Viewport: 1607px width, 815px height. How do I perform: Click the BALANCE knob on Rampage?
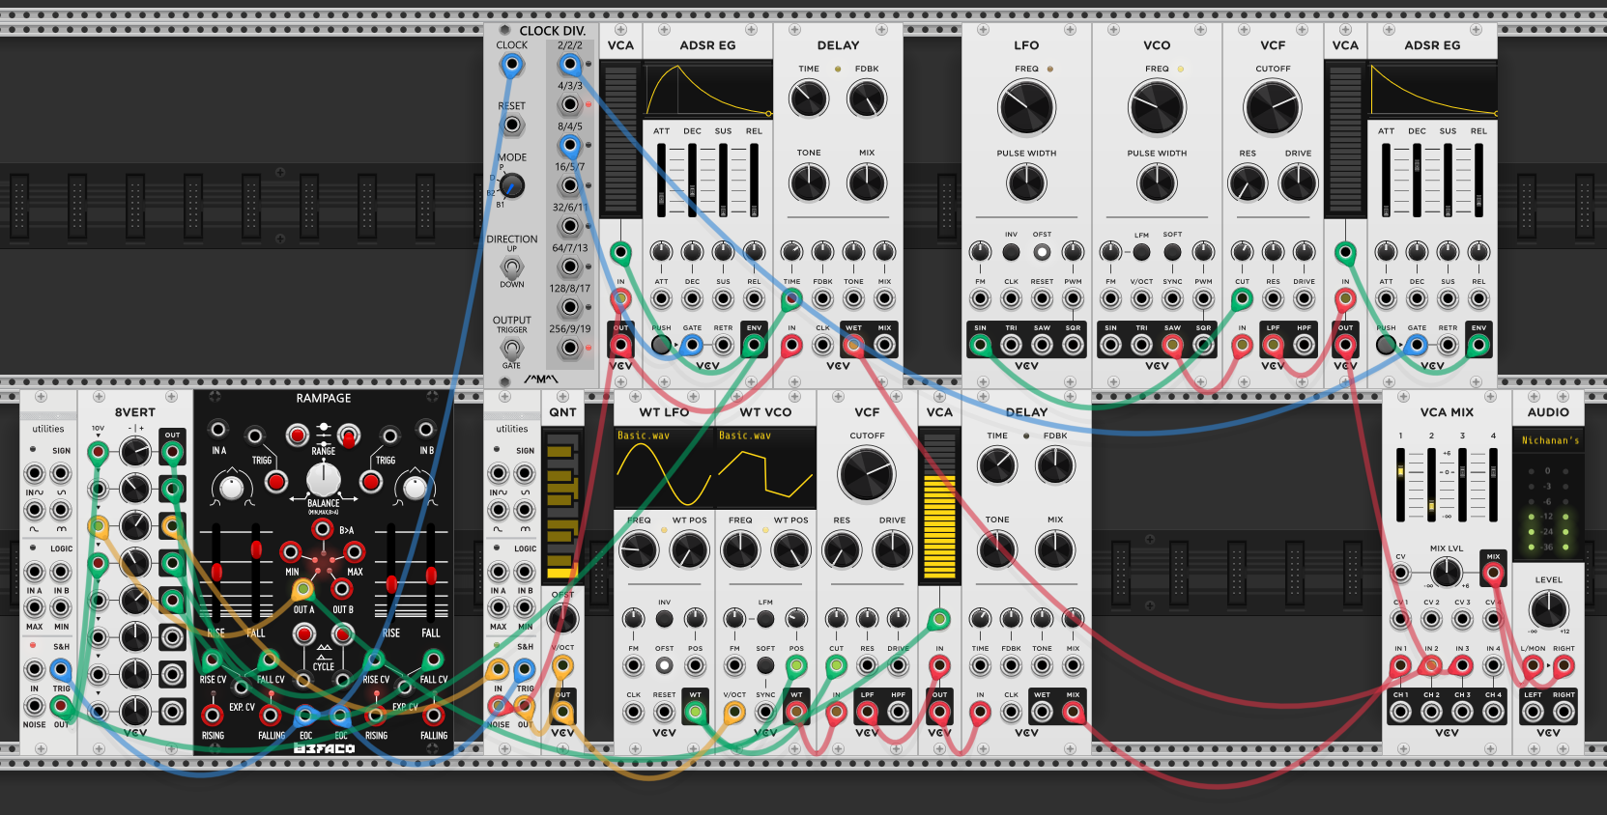[323, 480]
